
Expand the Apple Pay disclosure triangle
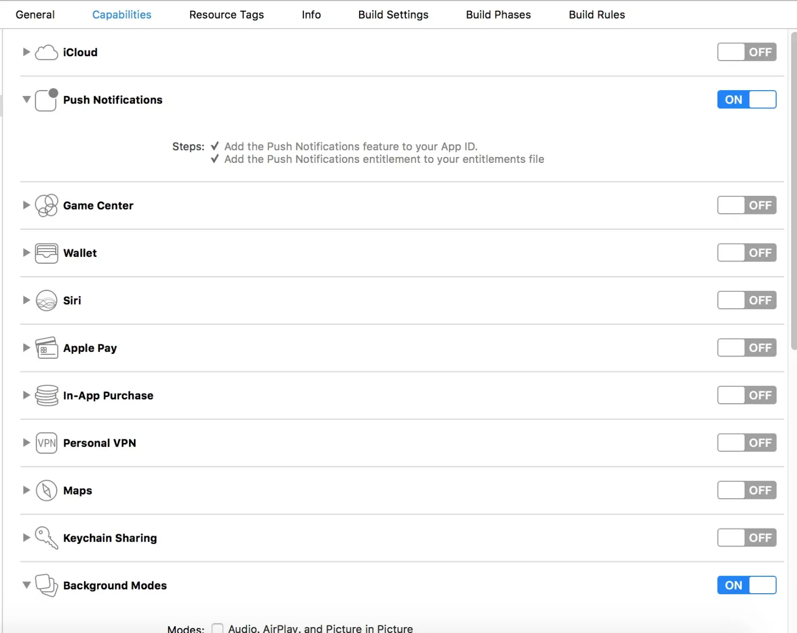[x=26, y=348]
